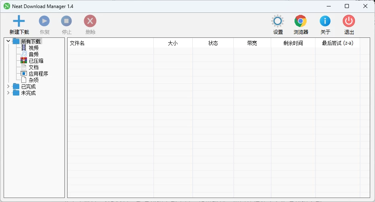Close the Neat Download Manager window
375x202 pixels.
pos(365,6)
